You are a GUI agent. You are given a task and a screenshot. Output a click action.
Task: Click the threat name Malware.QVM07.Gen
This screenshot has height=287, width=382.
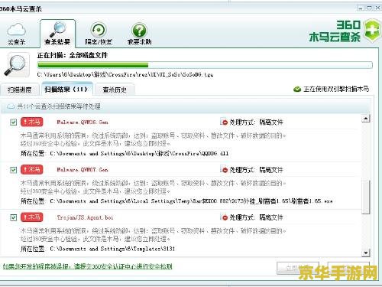83,170
